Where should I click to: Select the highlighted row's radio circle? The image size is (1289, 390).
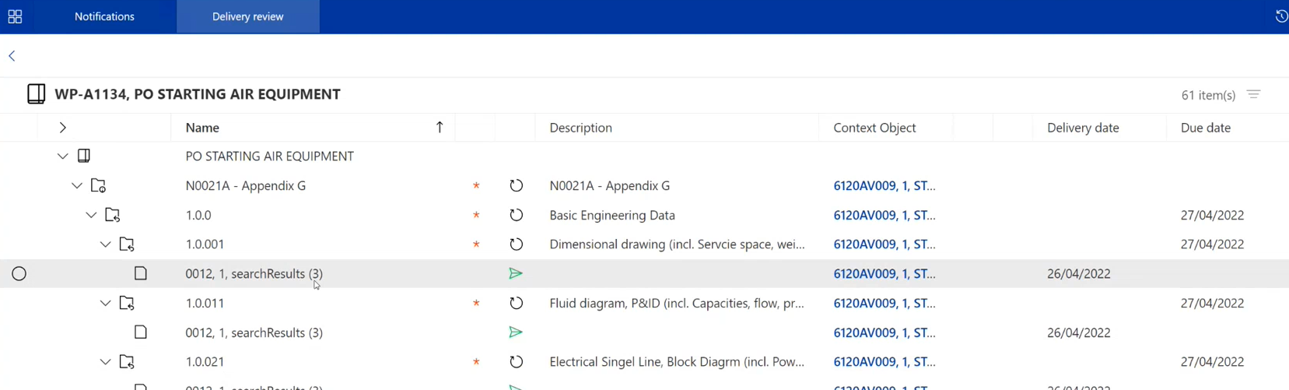click(19, 274)
